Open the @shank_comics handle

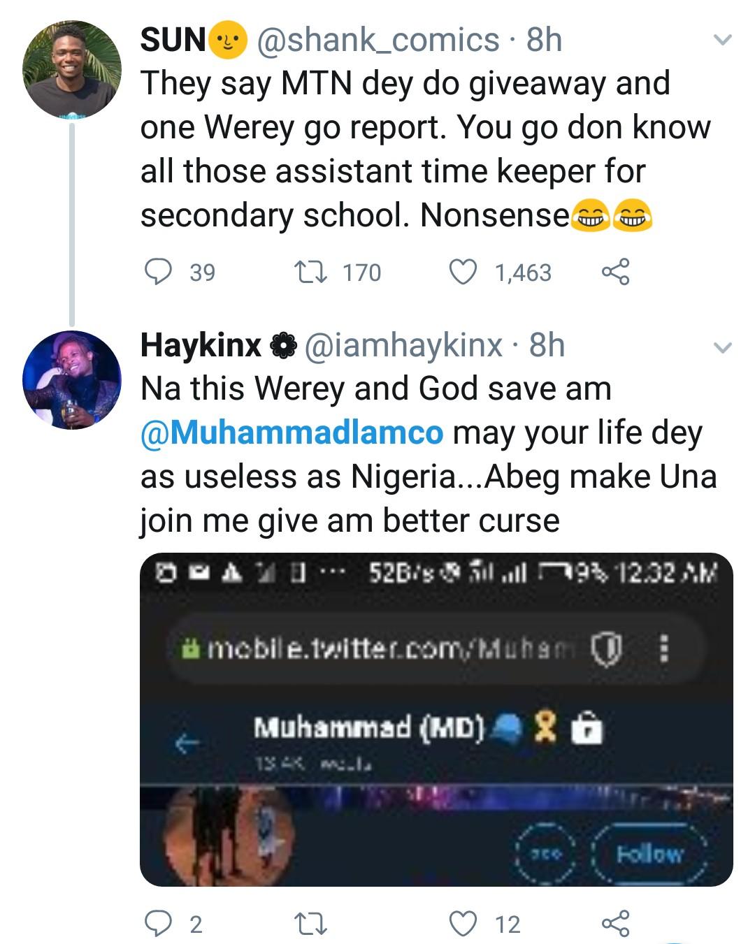click(x=378, y=40)
